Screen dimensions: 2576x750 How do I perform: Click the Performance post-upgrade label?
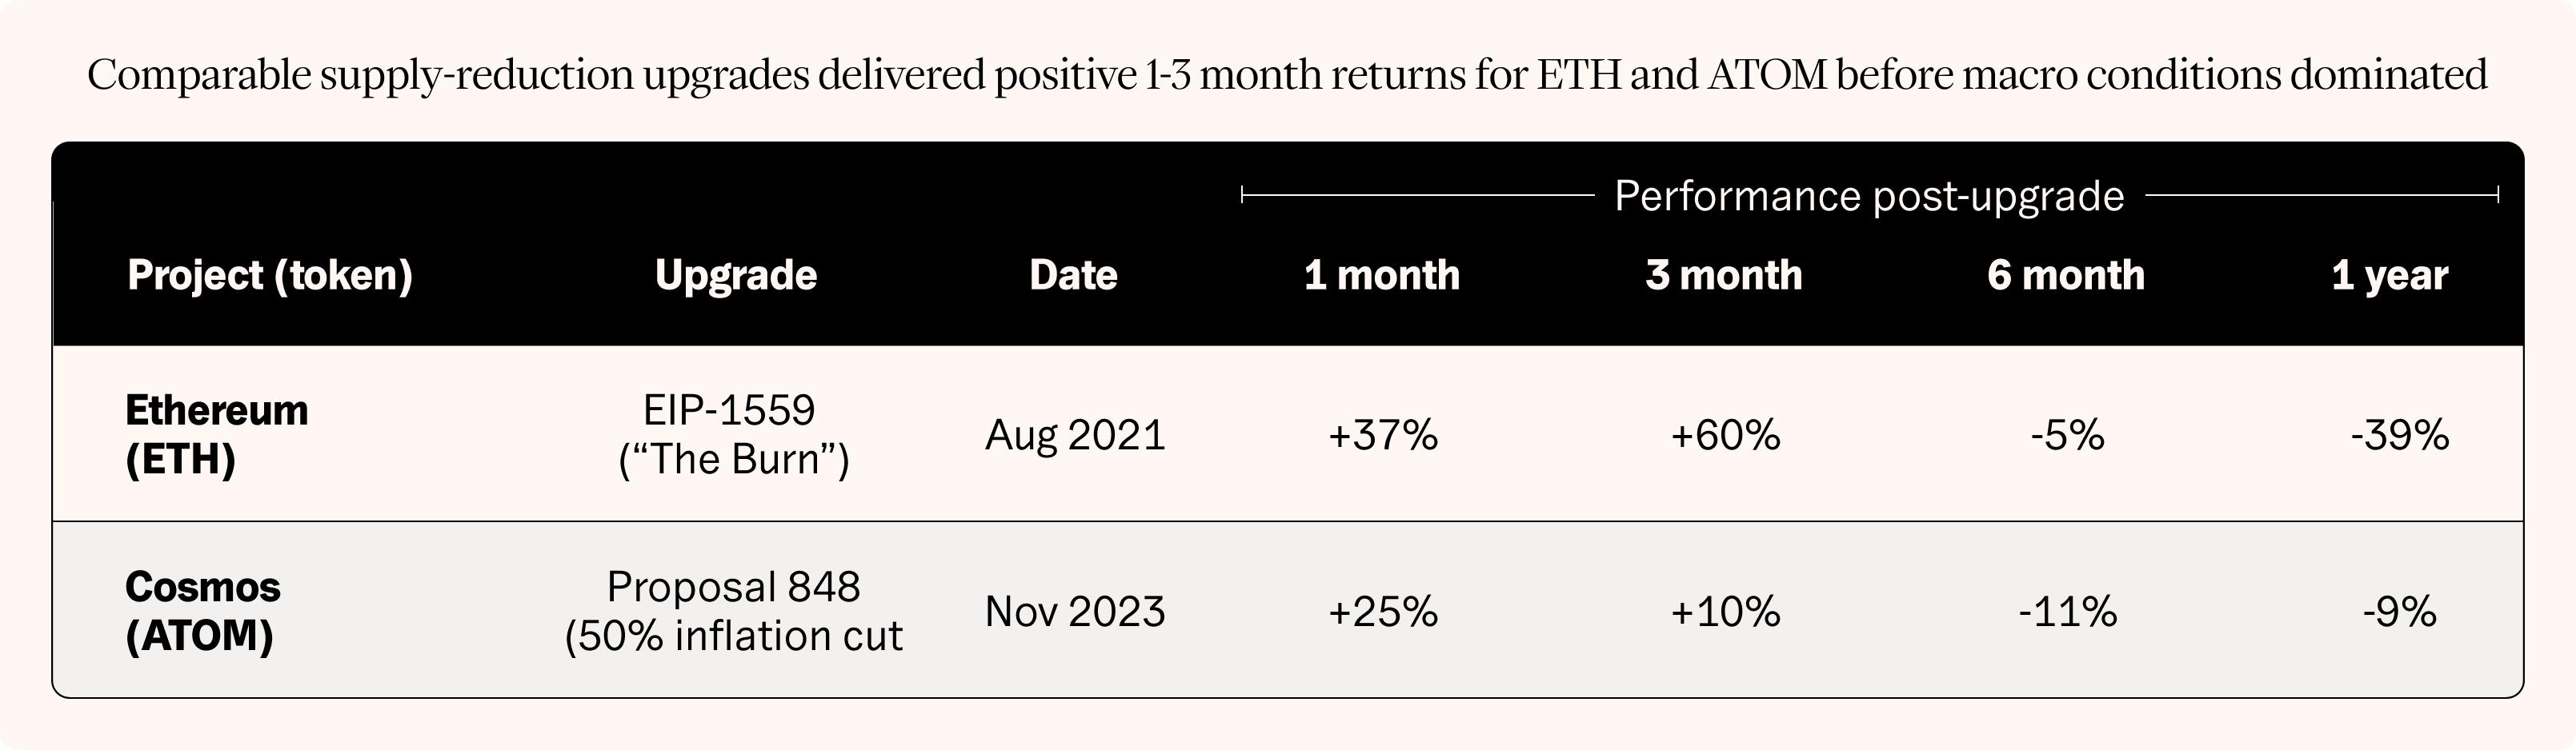tap(1869, 197)
